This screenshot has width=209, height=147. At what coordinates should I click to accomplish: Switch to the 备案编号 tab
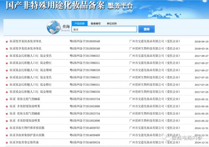(x=96, y=24)
